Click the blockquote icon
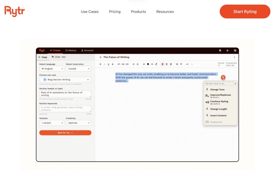The width and height of the screenshot is (275, 179). 152,64
